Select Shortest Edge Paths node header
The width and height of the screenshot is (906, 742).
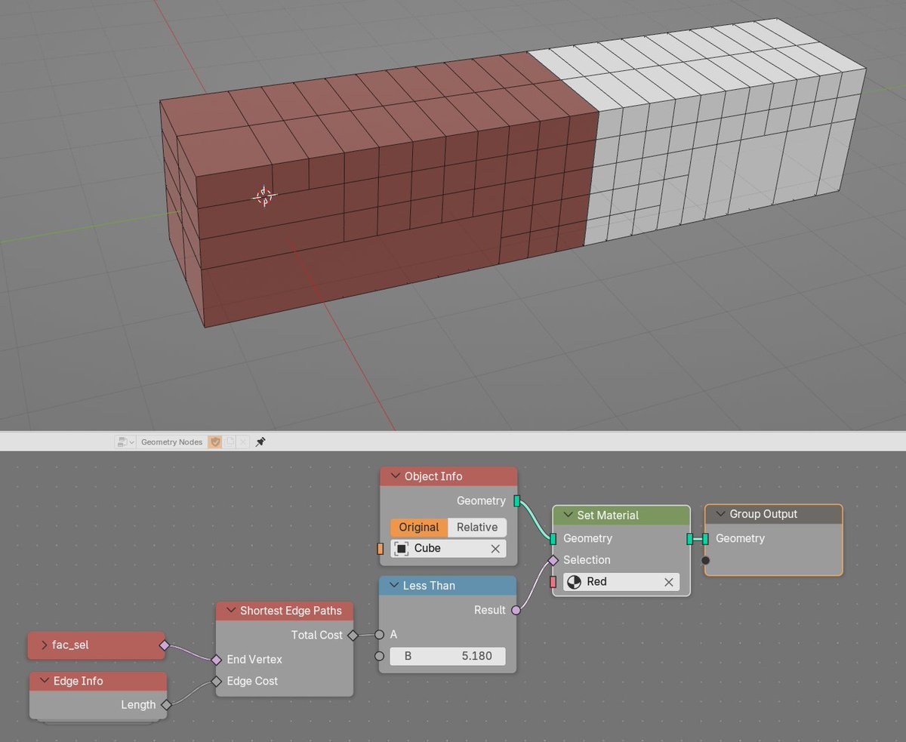click(x=285, y=611)
